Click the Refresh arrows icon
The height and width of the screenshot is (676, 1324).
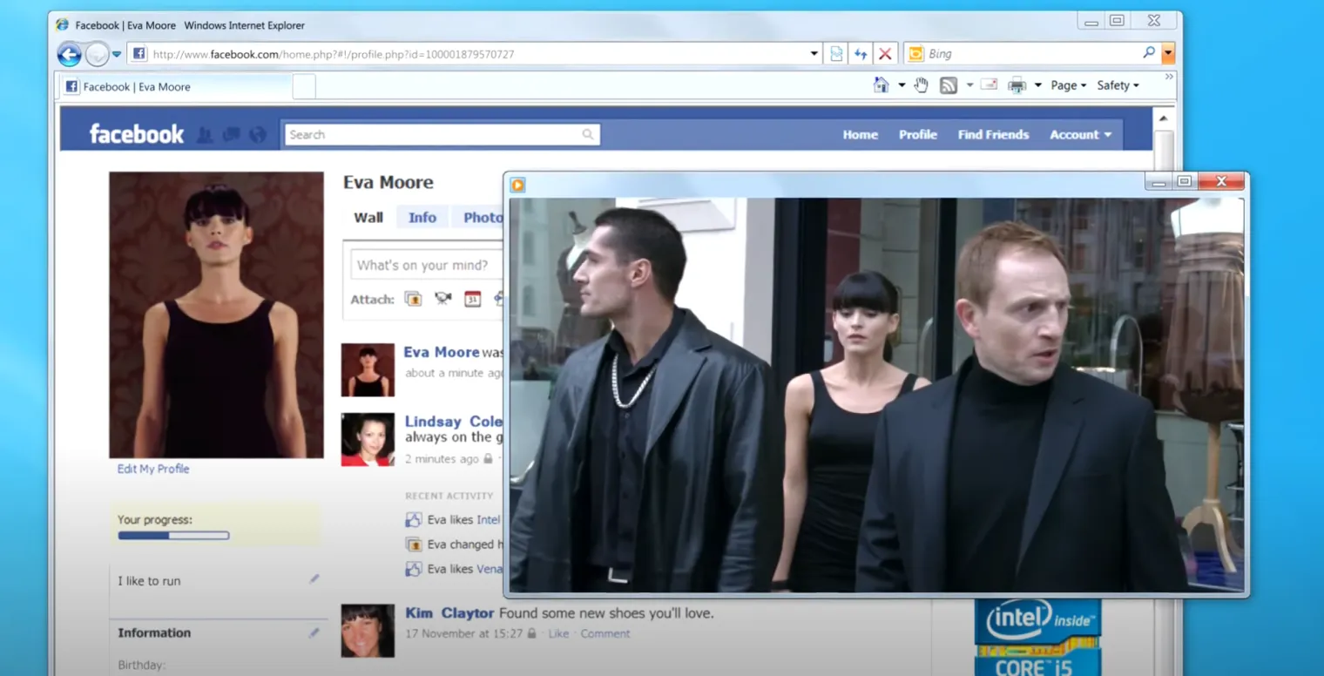pos(861,54)
